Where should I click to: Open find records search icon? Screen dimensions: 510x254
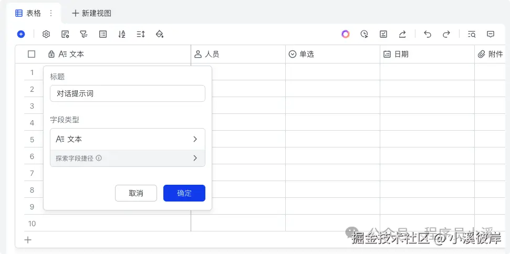[472, 34]
